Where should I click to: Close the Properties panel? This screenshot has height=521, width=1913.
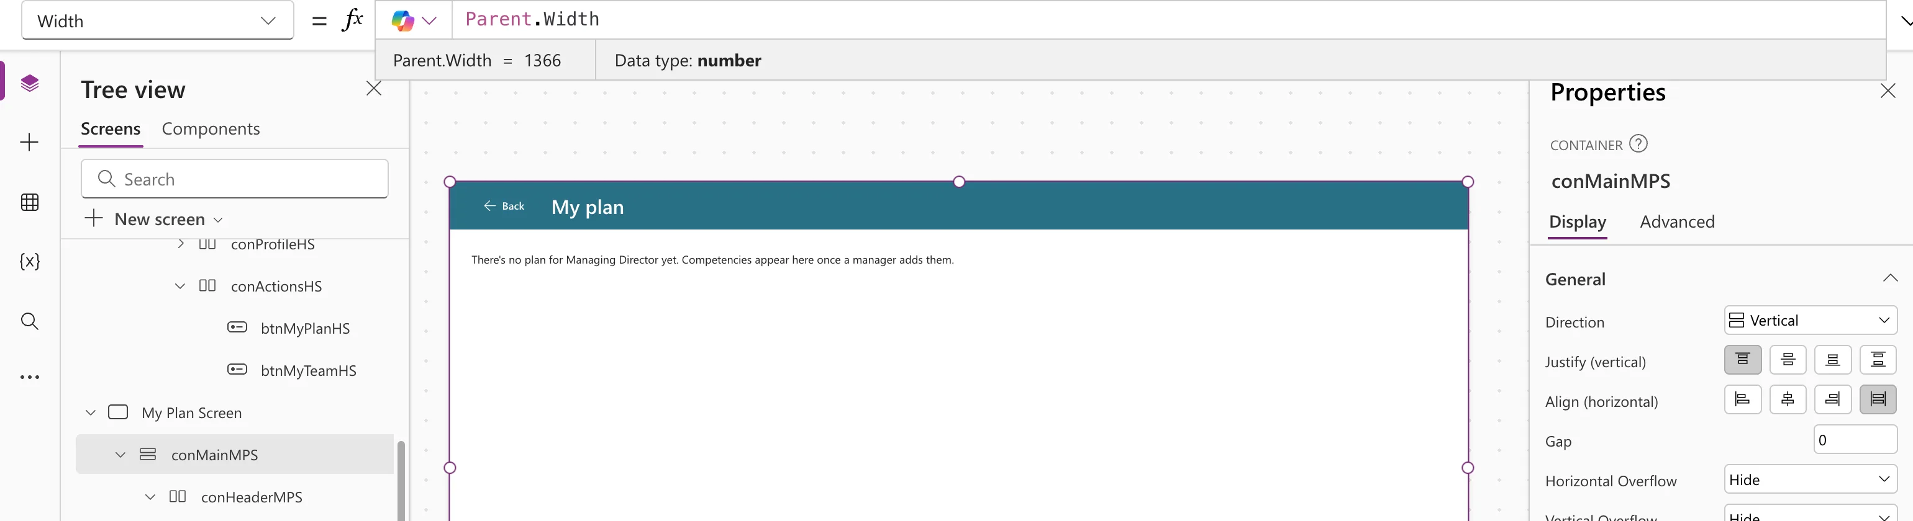(1888, 91)
